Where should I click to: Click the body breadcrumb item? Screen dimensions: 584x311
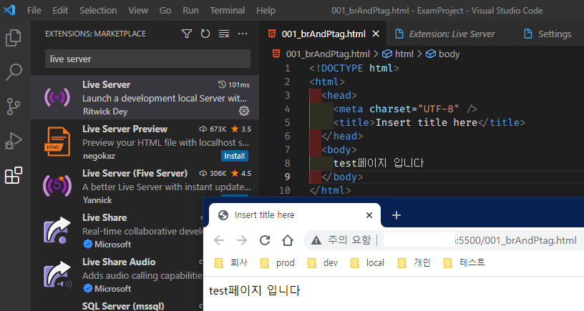[442, 54]
